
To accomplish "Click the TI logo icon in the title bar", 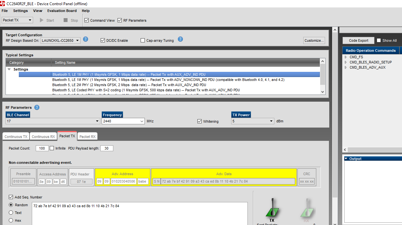I will point(3,4).
